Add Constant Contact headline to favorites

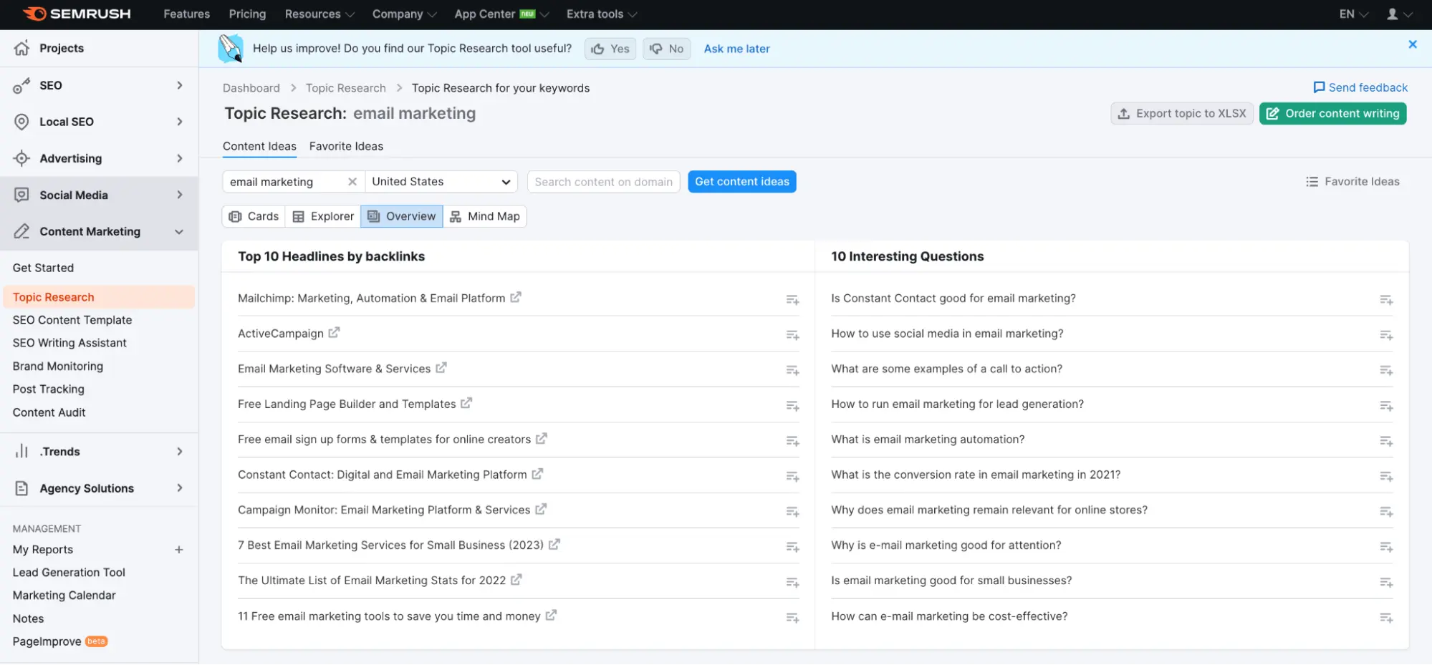pos(792,476)
